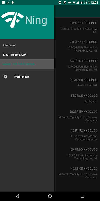This screenshot has height=201, width=100.
Task: Open Preferences gear icon
Action: click(5, 77)
